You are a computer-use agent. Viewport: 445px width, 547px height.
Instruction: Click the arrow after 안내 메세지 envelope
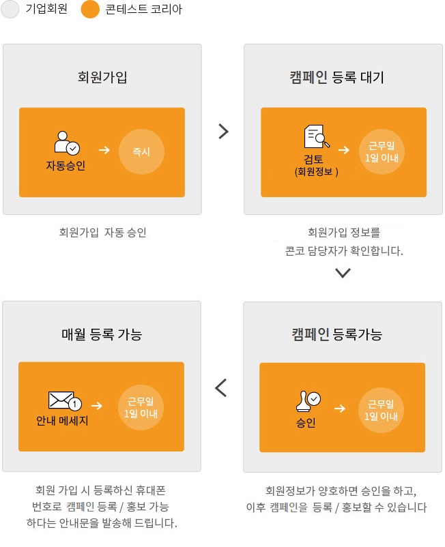[x=97, y=406]
